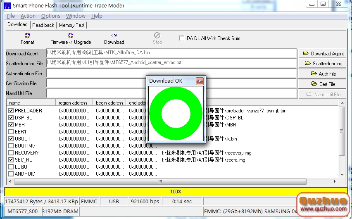Click the partition list scroll-down arrow
The width and height of the screenshot is (352, 219).
tap(342, 174)
